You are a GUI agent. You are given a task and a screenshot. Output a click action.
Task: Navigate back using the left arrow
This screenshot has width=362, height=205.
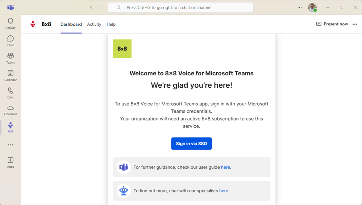coord(91,7)
